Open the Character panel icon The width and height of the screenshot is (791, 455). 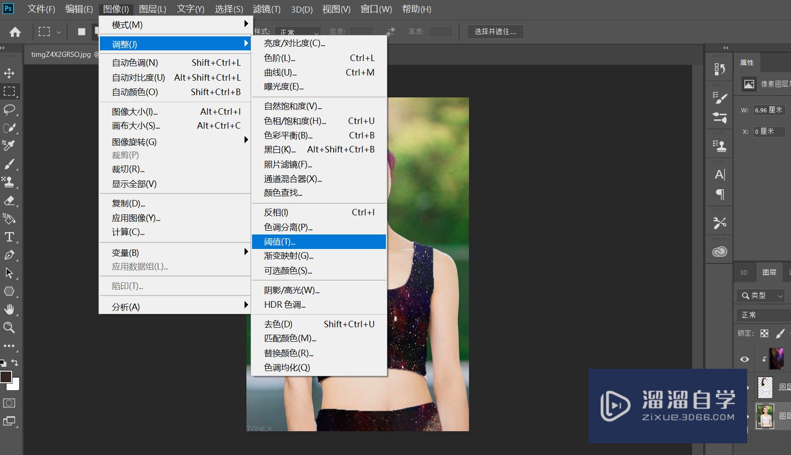pos(720,175)
